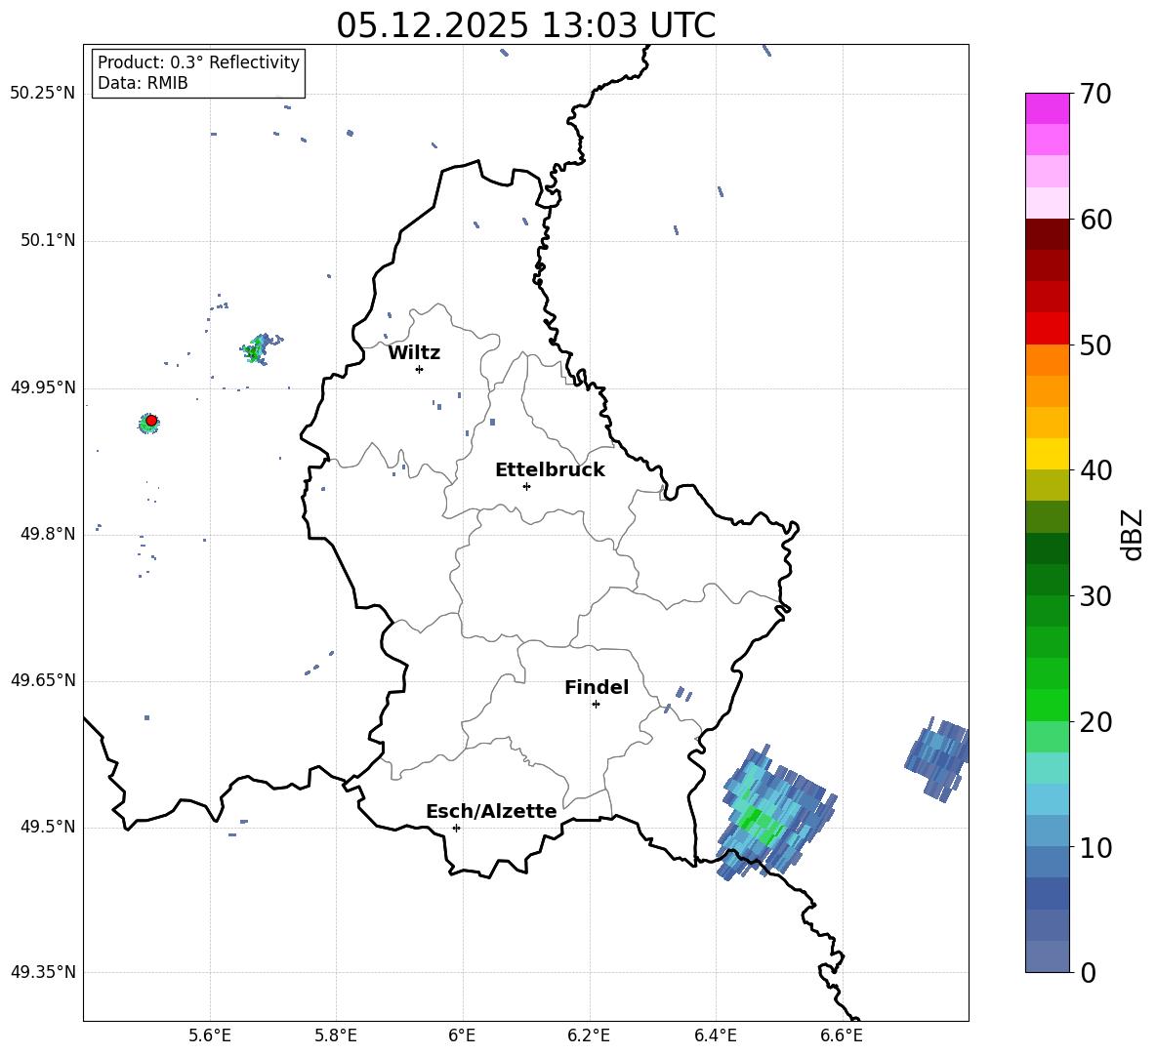Click the Wiltz station cross marker
Image resolution: width=1156 pixels, height=1055 pixels.
[x=420, y=369]
